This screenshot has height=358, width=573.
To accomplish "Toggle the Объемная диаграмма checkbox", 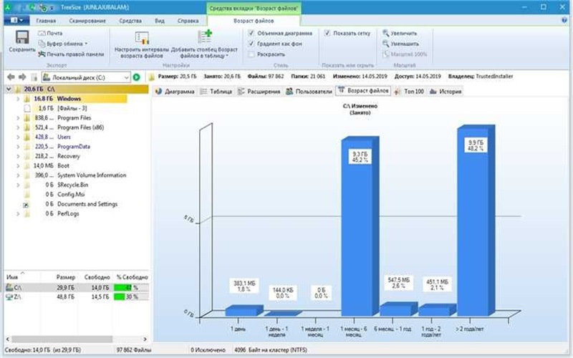I will pyautogui.click(x=251, y=33).
